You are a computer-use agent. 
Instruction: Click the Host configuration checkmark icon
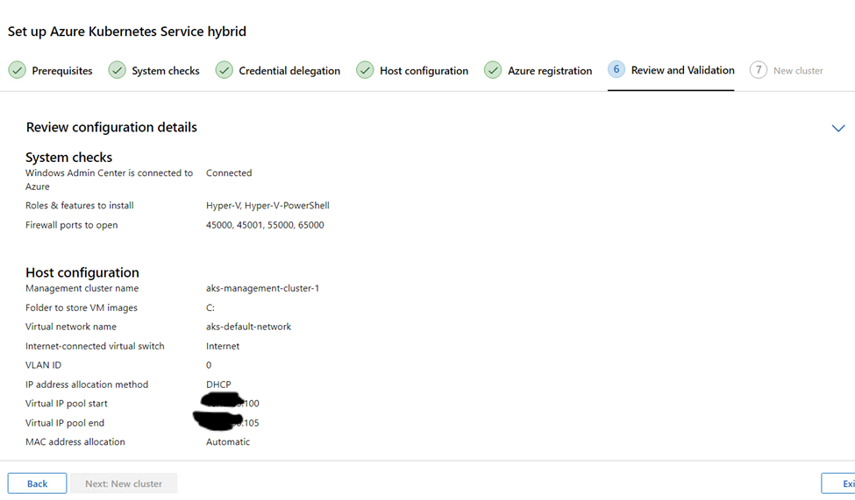(x=365, y=70)
